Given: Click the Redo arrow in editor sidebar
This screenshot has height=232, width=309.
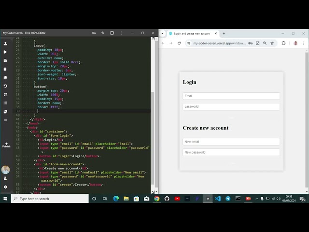Looking at the screenshot, I should [x=5, y=95].
